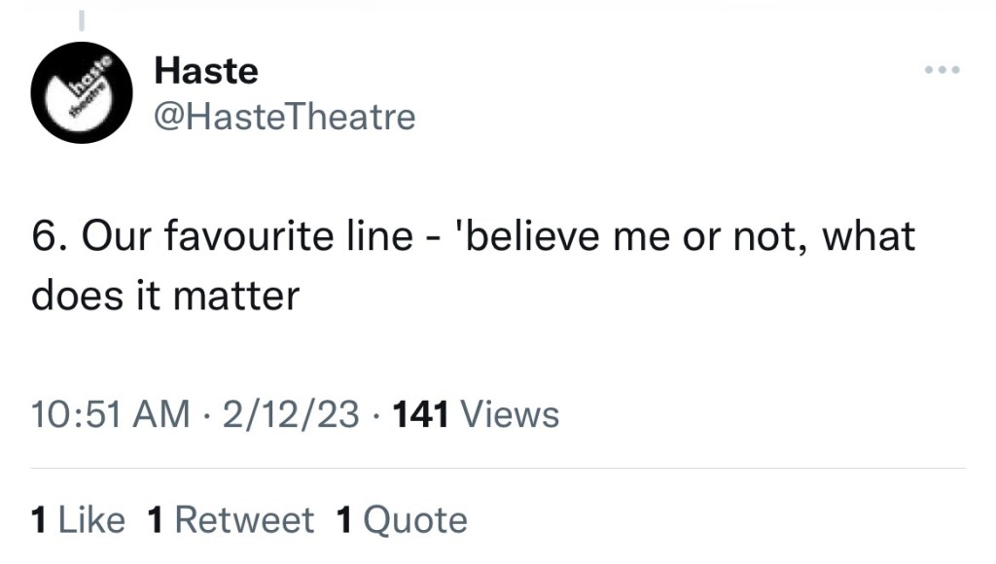
Task: Click the 10:51 AM timestamp
Action: (110, 415)
